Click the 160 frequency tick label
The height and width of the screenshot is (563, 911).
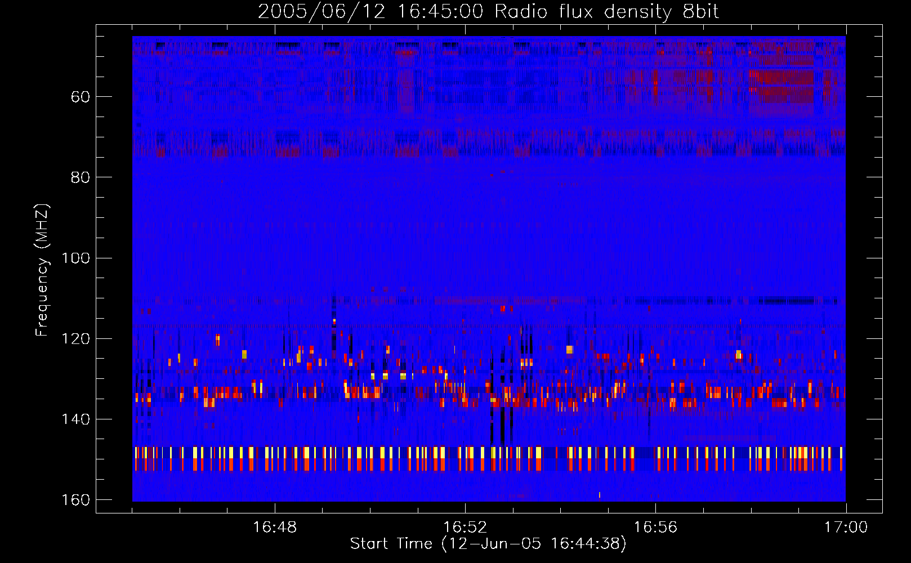75,500
